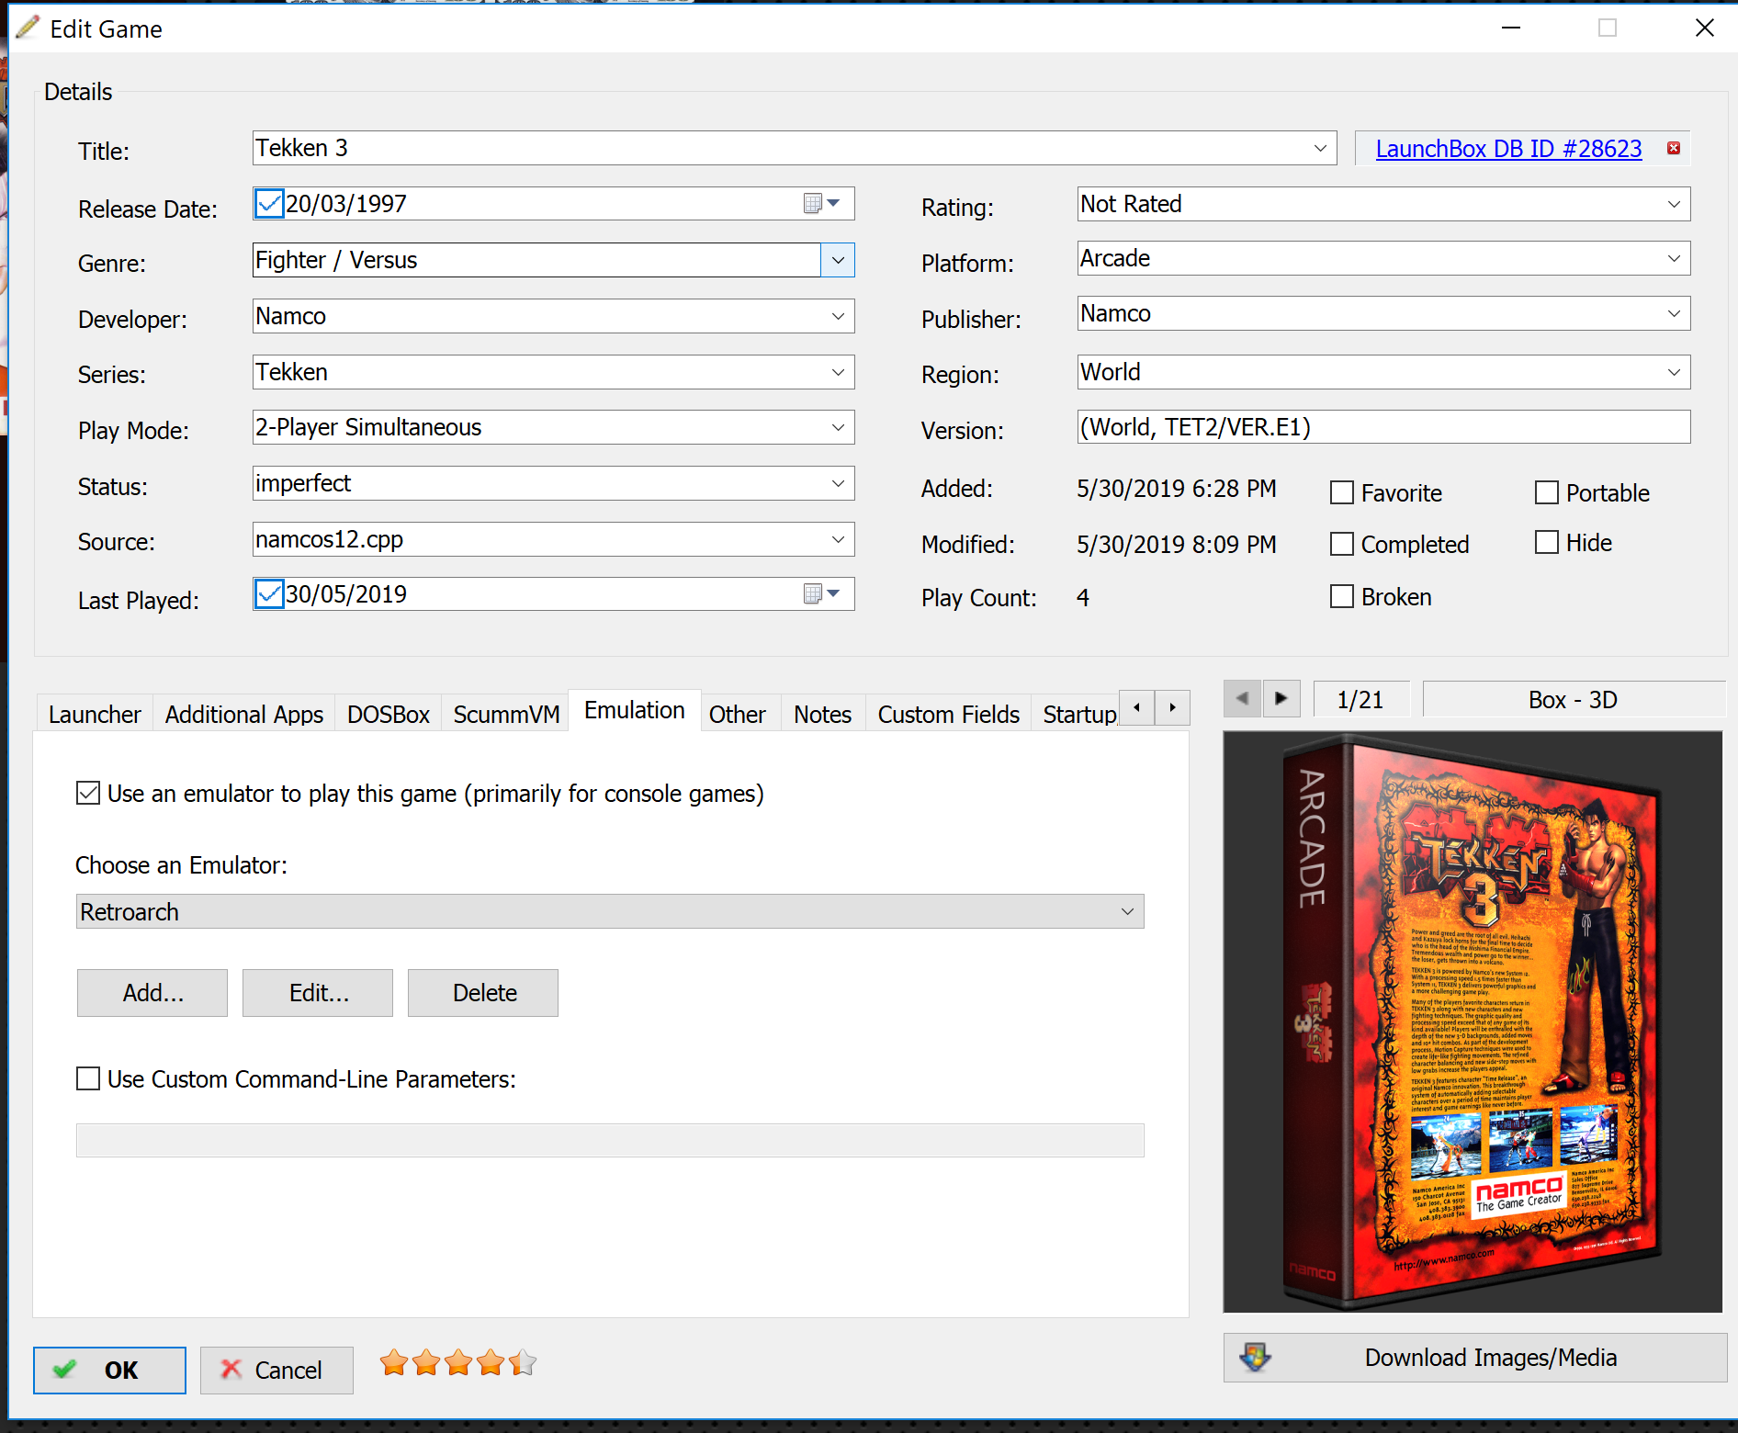Click the Tekken 3 box art image
The height and width of the screenshot is (1433, 1738).
[1473, 1021]
